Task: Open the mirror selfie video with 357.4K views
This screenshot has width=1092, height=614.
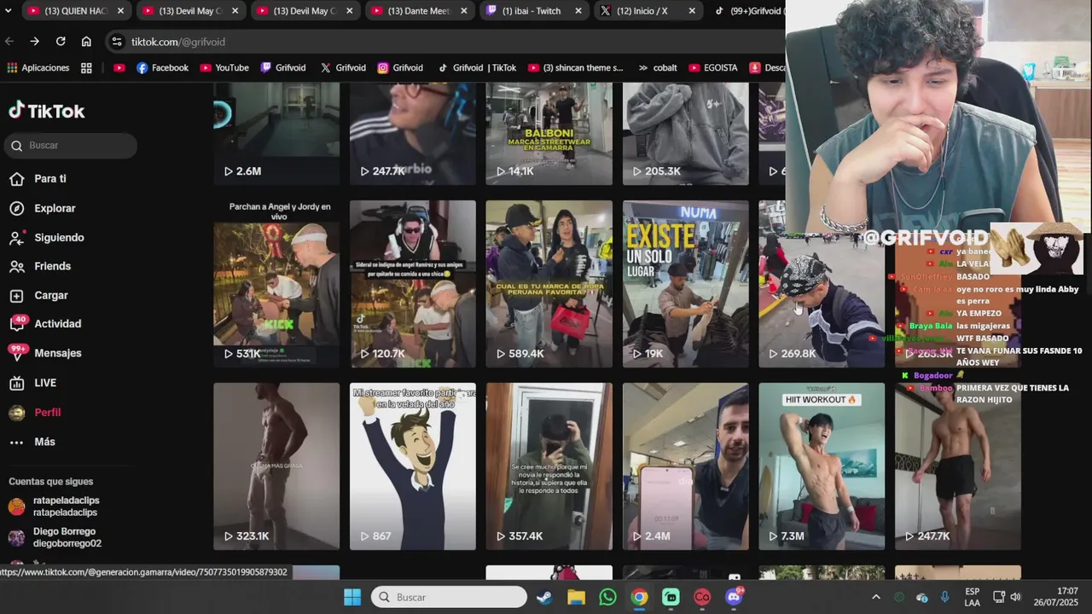Action: (549, 466)
